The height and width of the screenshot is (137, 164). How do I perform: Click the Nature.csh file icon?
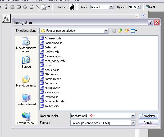[42, 92]
